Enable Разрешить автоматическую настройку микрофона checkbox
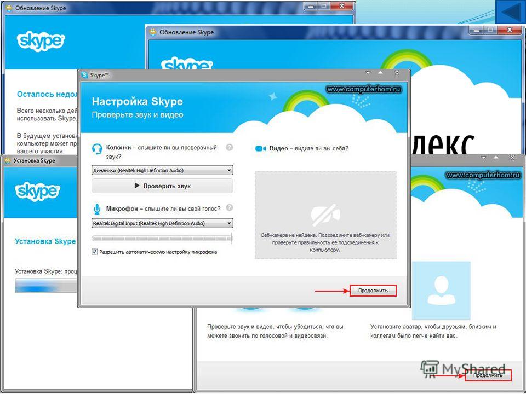 (95, 252)
